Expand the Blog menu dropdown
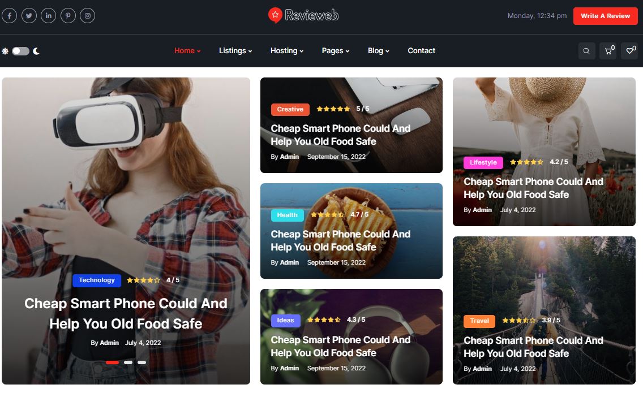 pyautogui.click(x=378, y=50)
